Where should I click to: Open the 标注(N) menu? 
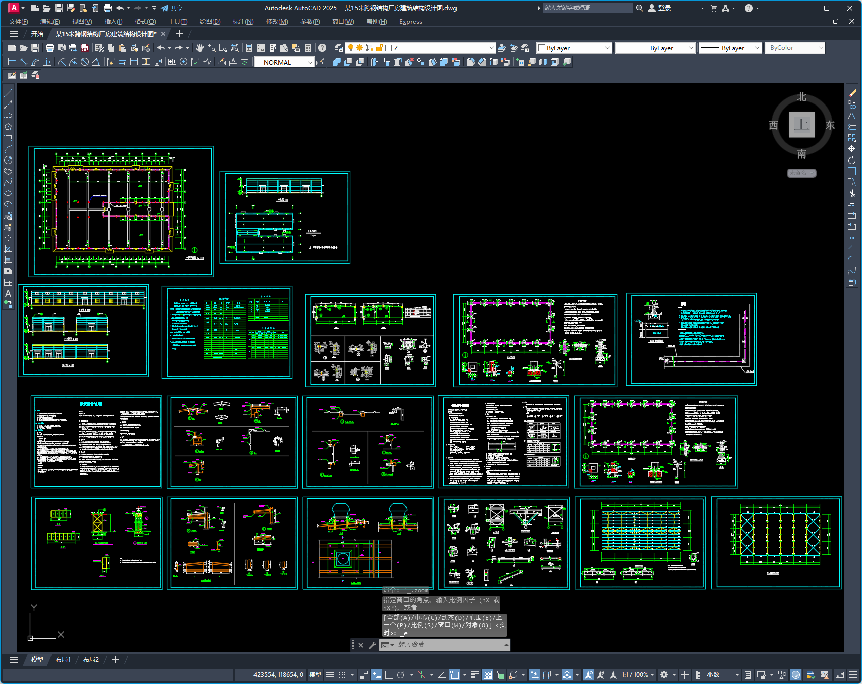243,22
